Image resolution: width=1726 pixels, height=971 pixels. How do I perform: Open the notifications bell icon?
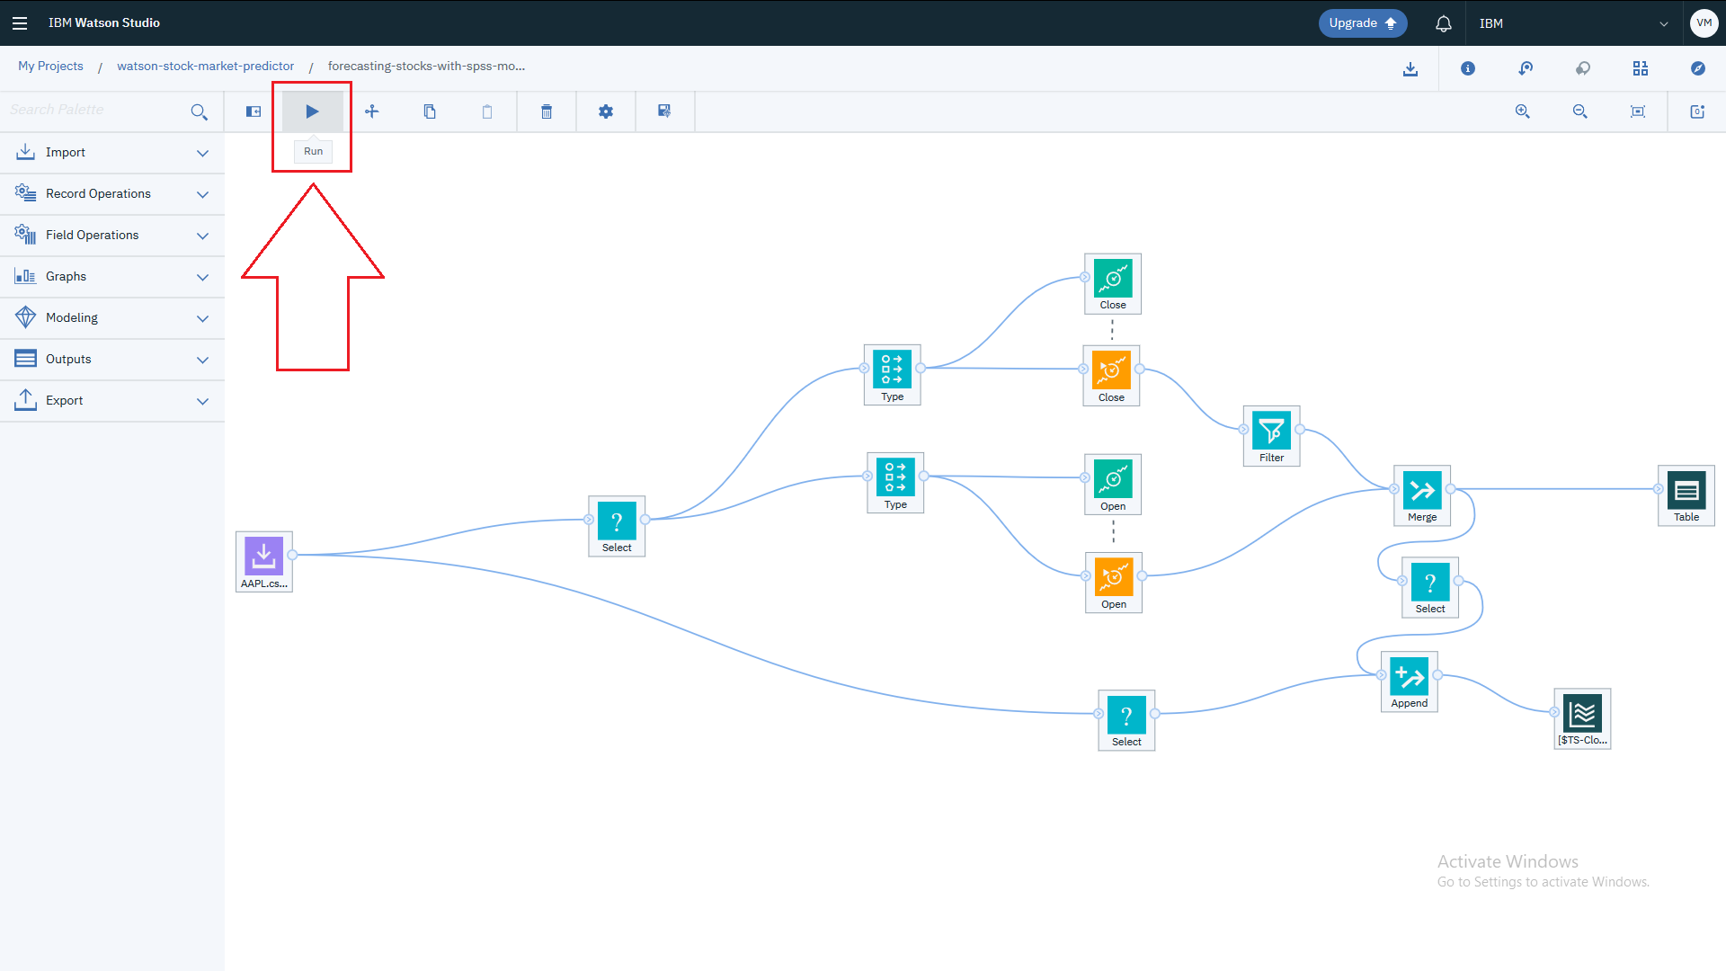coord(1443,23)
